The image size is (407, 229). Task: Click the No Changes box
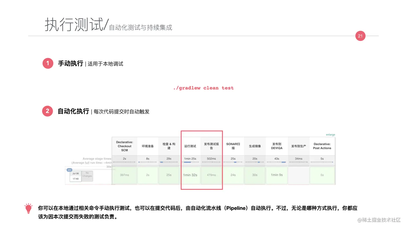[87, 176]
